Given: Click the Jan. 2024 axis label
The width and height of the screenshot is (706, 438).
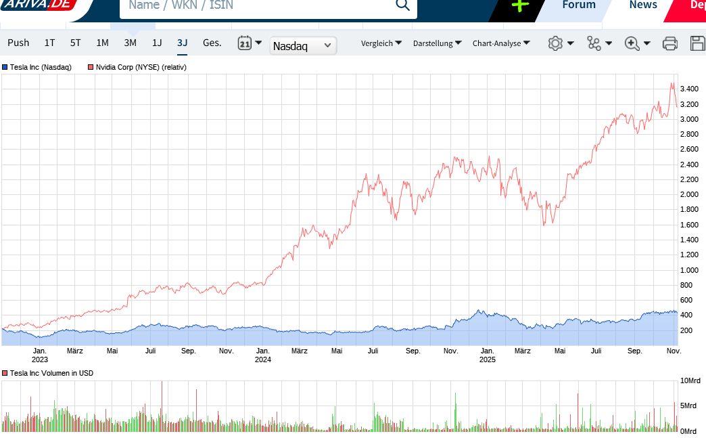Looking at the screenshot, I should [263, 355].
